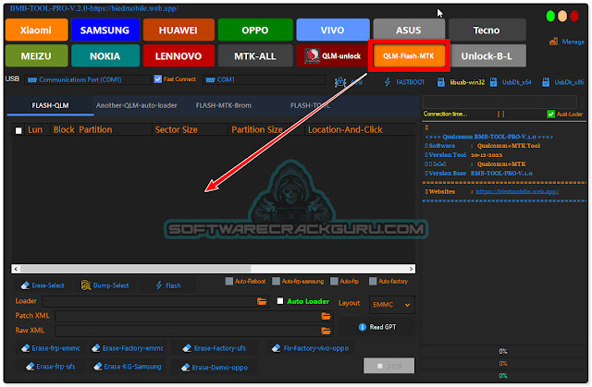Open the EMMC layout dropdown
This screenshot has width=592, height=387.
pos(392,305)
